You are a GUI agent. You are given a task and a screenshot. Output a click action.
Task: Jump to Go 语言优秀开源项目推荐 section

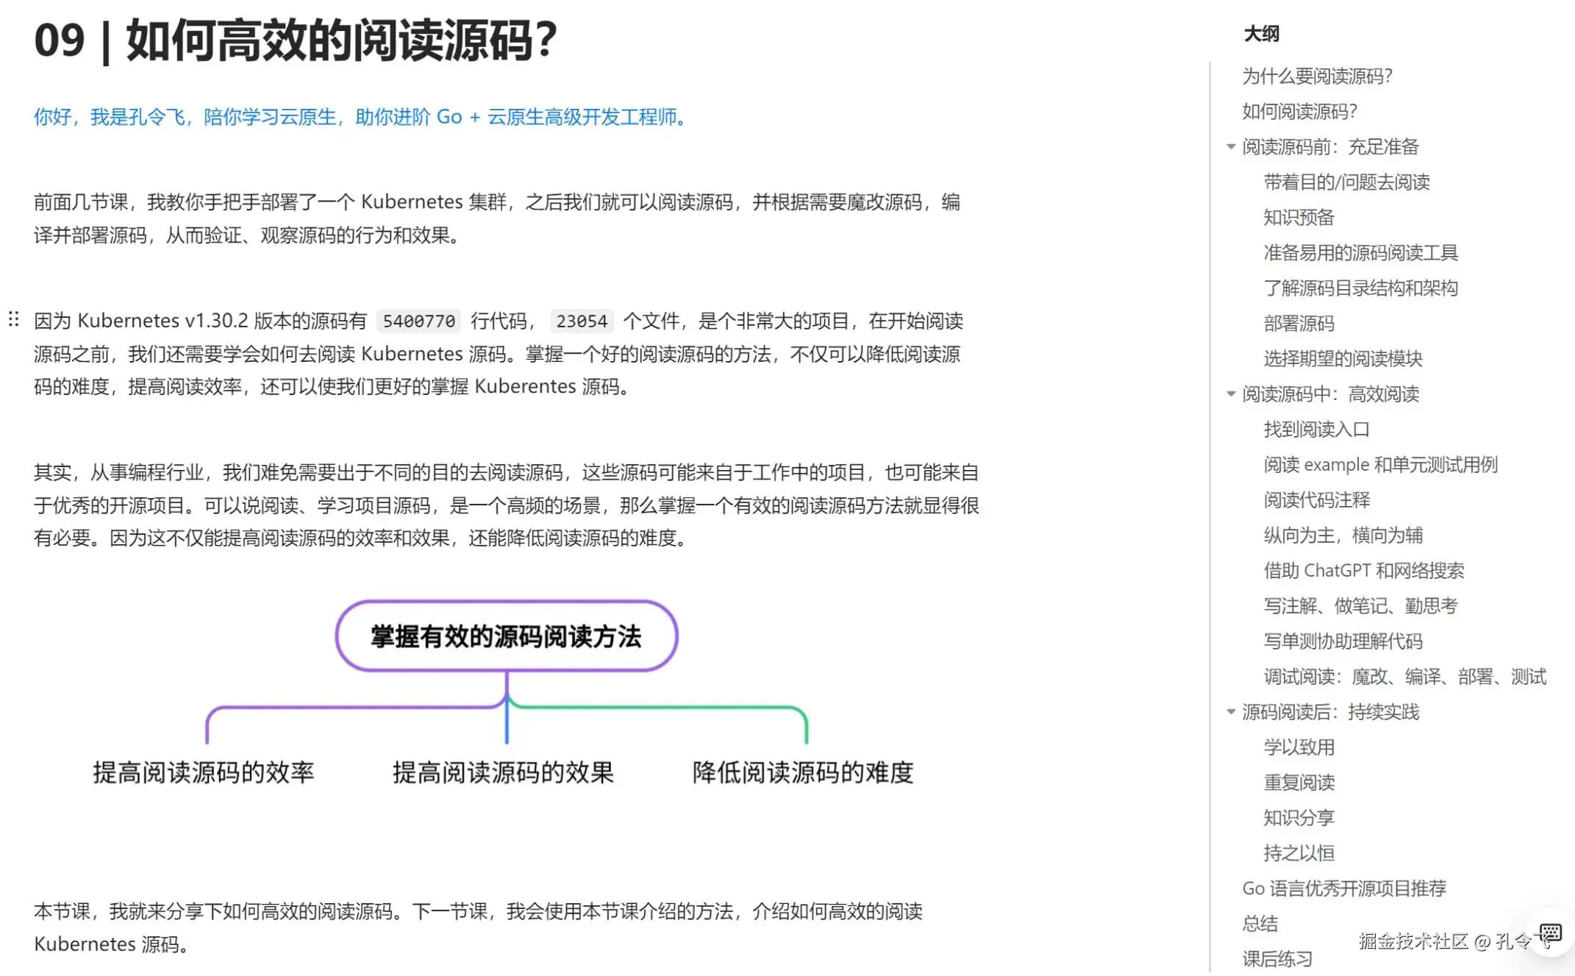click(1344, 888)
